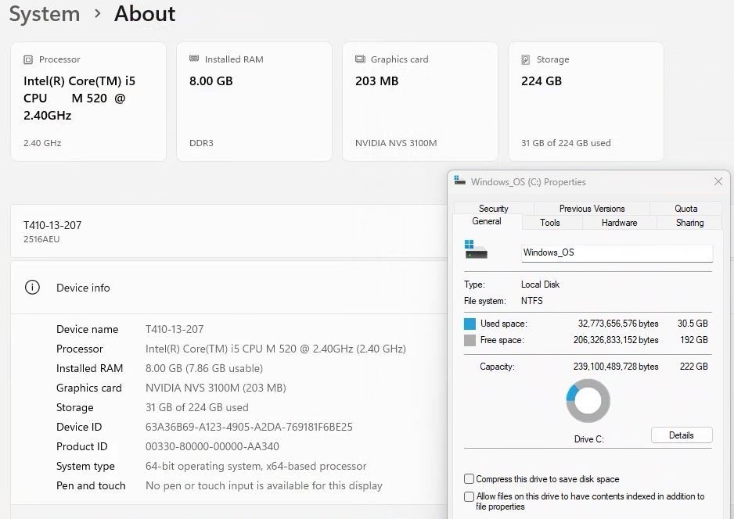Enable Compress this drive to save disk space
Viewport: 734px width, 519px height.
(469, 479)
